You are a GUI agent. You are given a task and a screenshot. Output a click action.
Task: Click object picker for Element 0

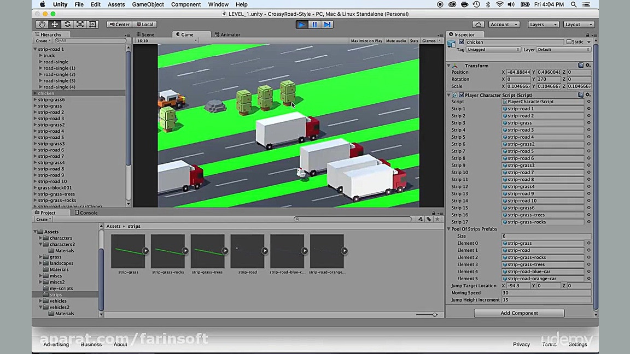pos(588,243)
